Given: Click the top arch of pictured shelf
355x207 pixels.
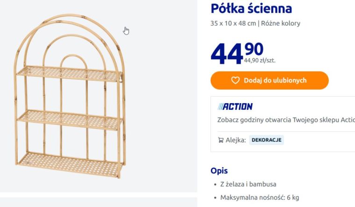Looking at the screenshot, I should [70, 20].
